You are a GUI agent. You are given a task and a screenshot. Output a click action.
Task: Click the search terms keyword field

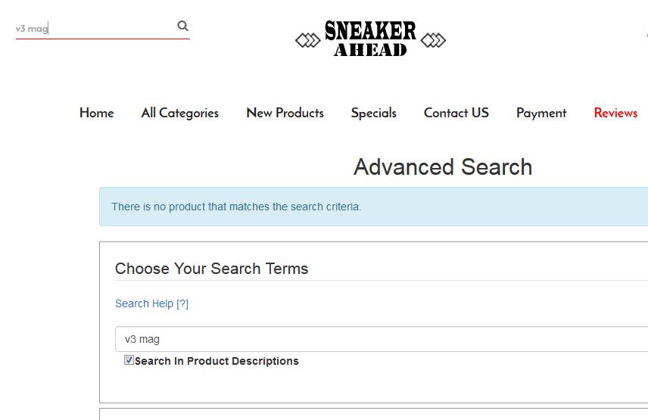coord(382,339)
